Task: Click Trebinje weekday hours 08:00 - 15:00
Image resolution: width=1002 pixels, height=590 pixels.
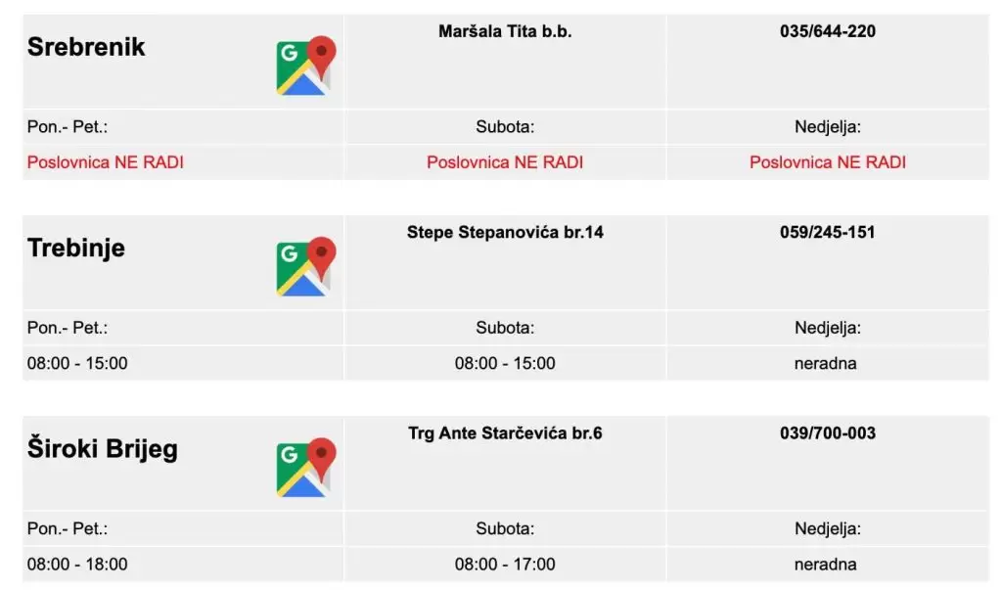Action: coord(77,363)
